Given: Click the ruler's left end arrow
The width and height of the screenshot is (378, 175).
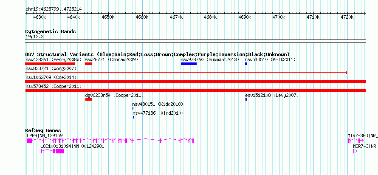Looking at the screenshot, I should pyautogui.click(x=26, y=14).
